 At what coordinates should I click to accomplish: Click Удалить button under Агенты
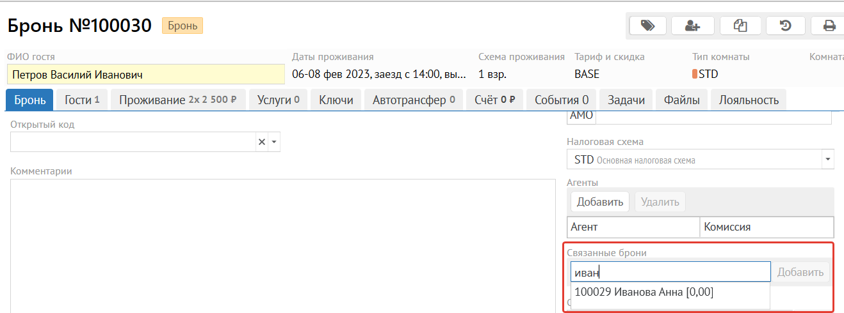pos(660,202)
